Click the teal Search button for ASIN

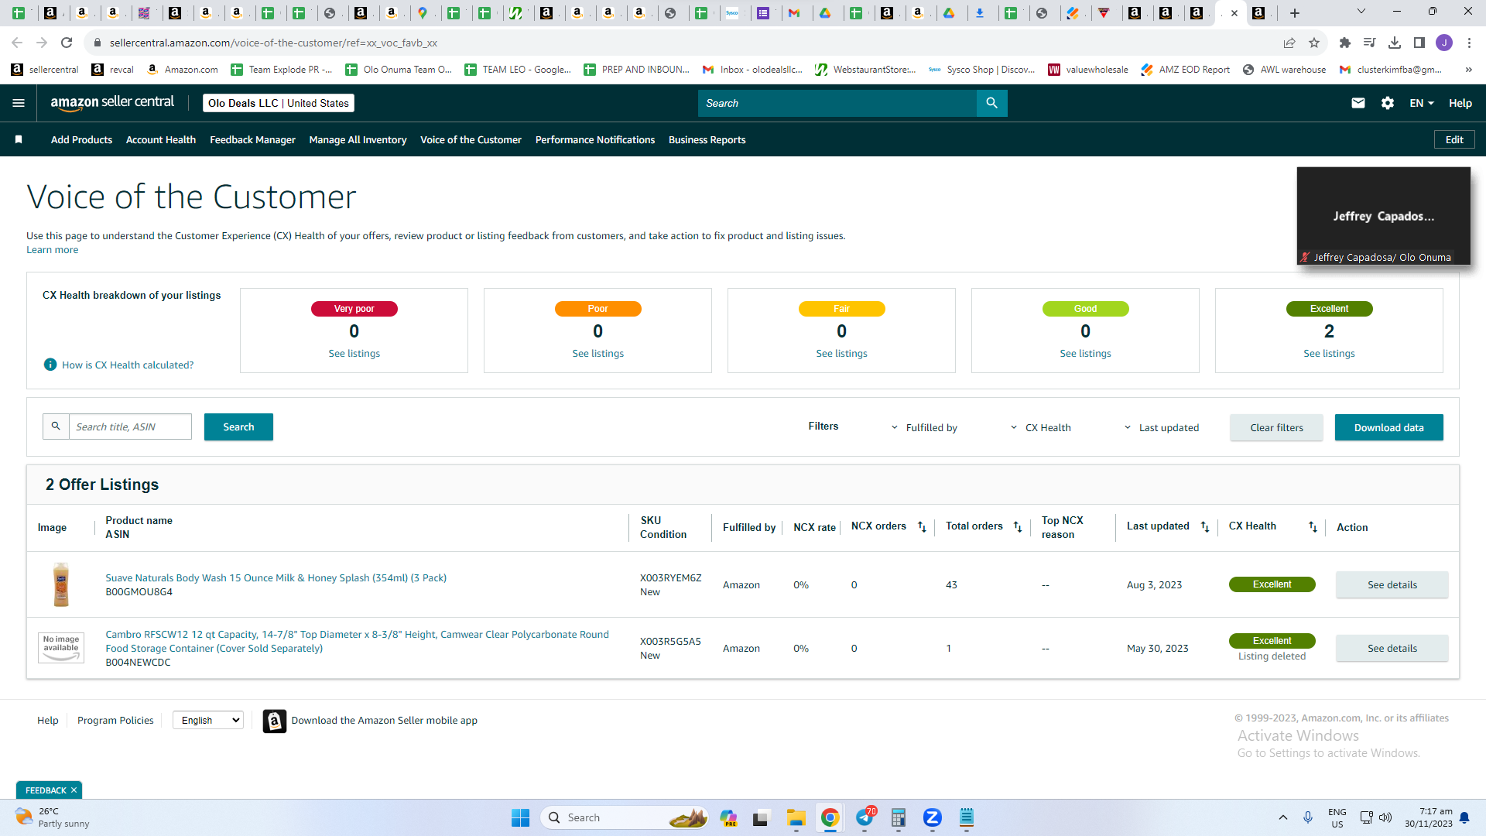(238, 427)
